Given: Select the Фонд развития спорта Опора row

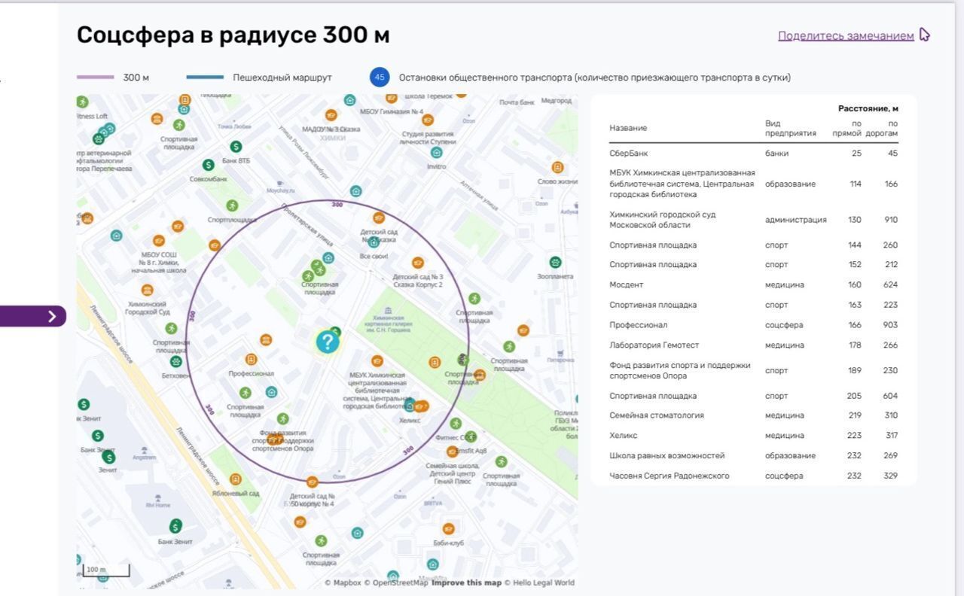Looking at the screenshot, I should point(753,370).
